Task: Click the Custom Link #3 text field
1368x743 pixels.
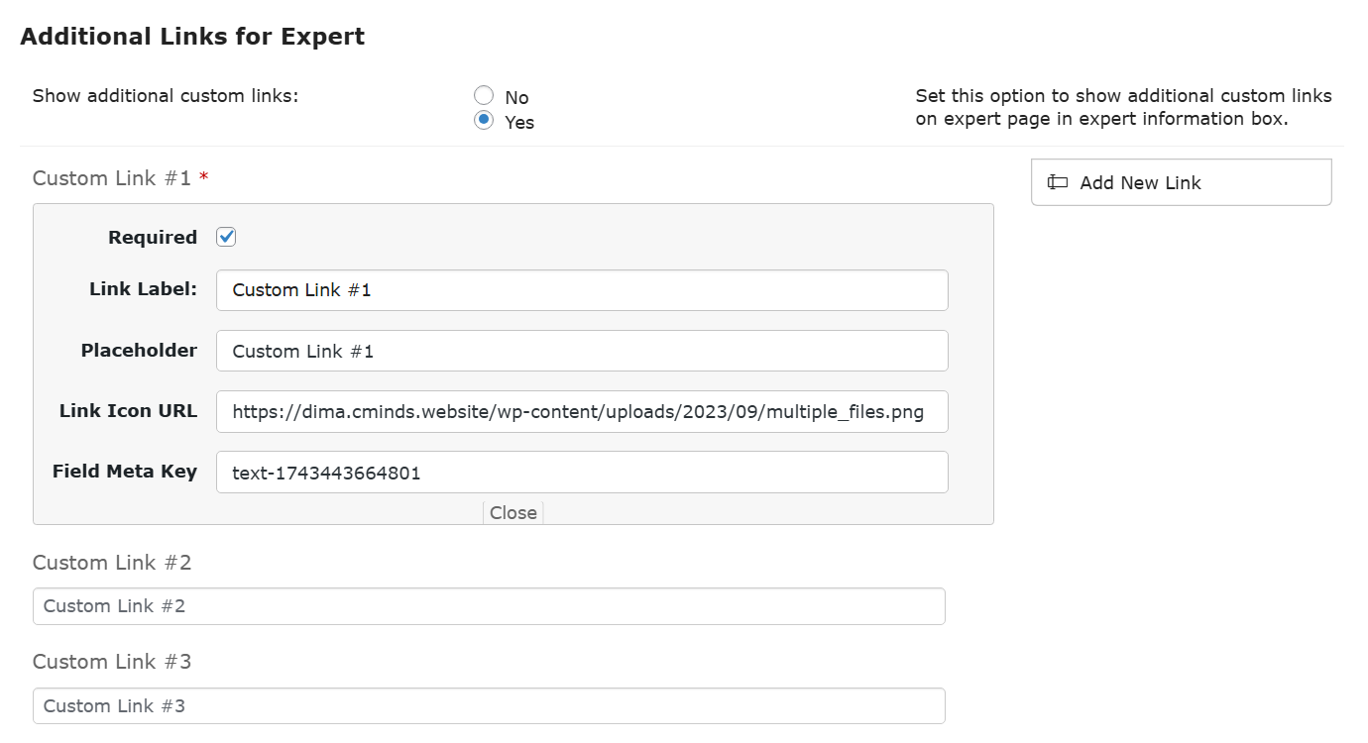Action: [x=489, y=706]
